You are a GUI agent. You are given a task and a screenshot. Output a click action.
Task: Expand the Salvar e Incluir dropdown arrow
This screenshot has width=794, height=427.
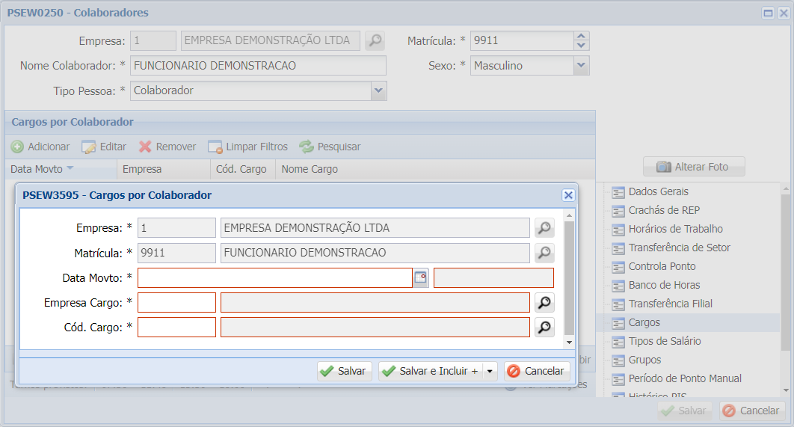[490, 371]
